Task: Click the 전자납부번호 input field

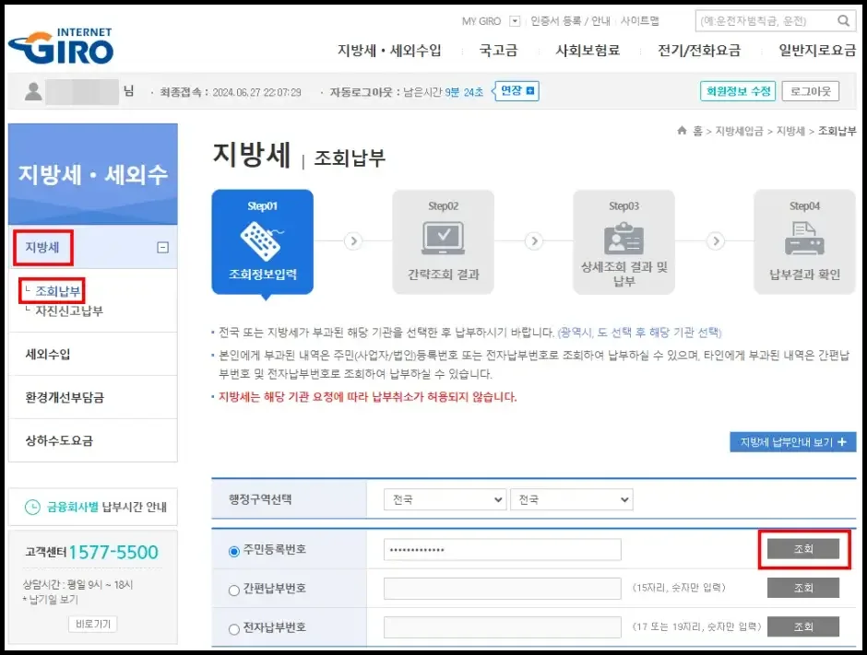Action: pyautogui.click(x=502, y=626)
